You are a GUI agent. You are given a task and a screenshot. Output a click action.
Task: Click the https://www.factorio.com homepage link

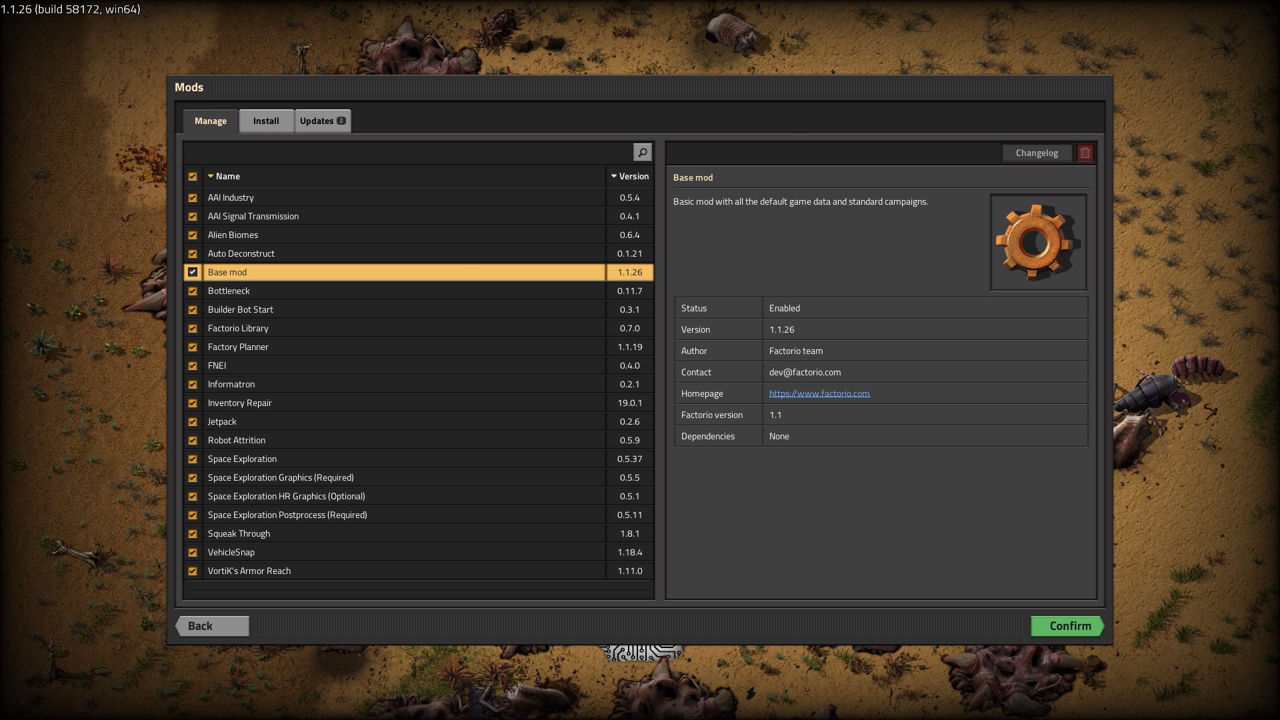point(819,393)
